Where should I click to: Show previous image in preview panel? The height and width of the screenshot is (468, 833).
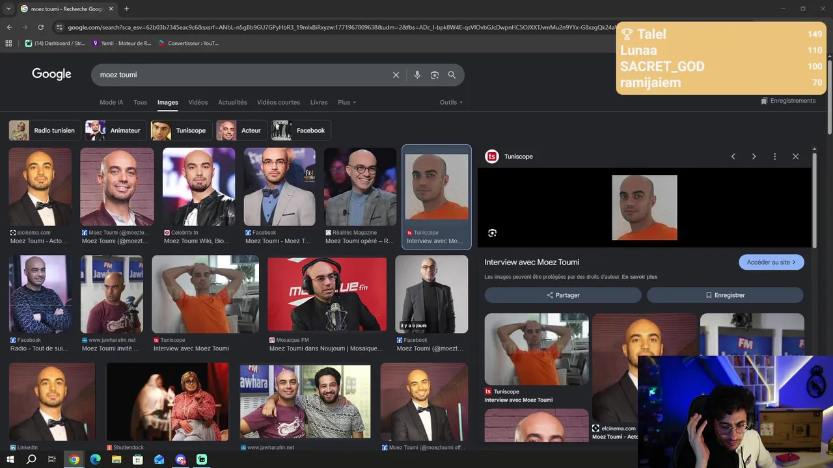(733, 157)
